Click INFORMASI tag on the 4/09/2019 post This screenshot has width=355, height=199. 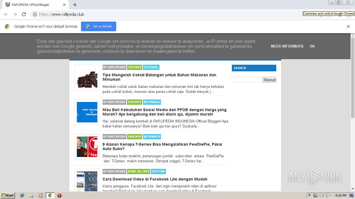pos(152,137)
